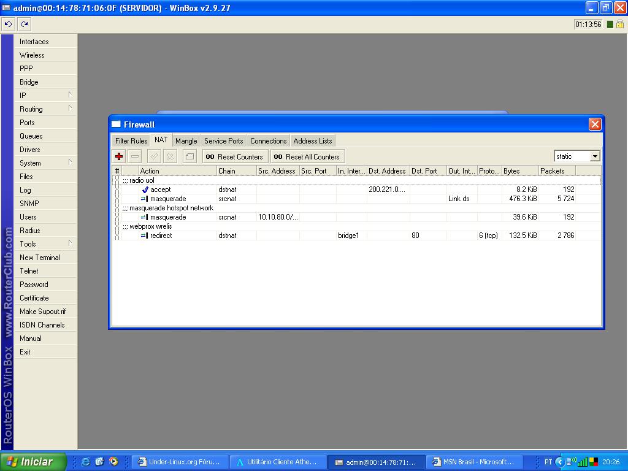Open Queues in the sidebar menu
Screen dimensions: 628x471
45,136
